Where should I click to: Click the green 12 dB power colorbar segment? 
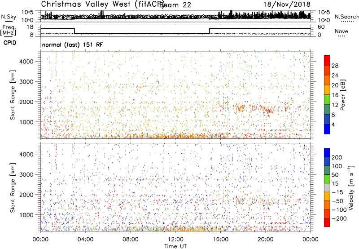pos(327,99)
